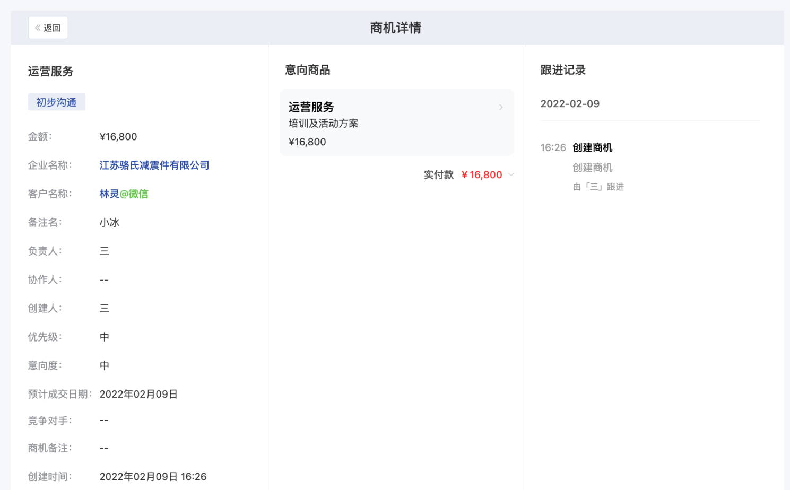790x490 pixels.
Task: Click the 金额 value ¥16,800
Action: point(118,137)
